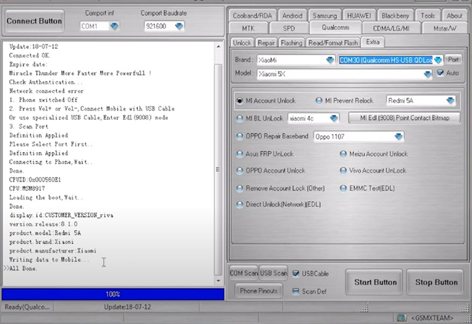Image resolution: width=472 pixels, height=324 pixels.
Task: Click the Stop Button
Action: [x=436, y=282]
